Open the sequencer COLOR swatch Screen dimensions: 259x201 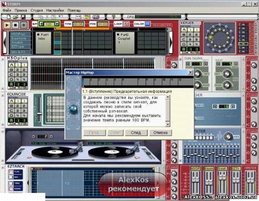click(148, 24)
